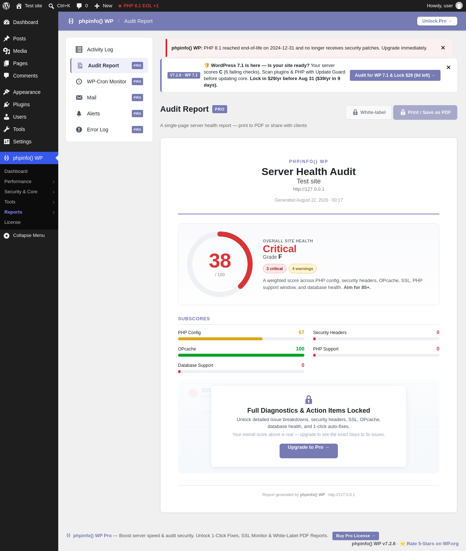
Task: Click the PHP Support score bar
Action: coord(376,355)
